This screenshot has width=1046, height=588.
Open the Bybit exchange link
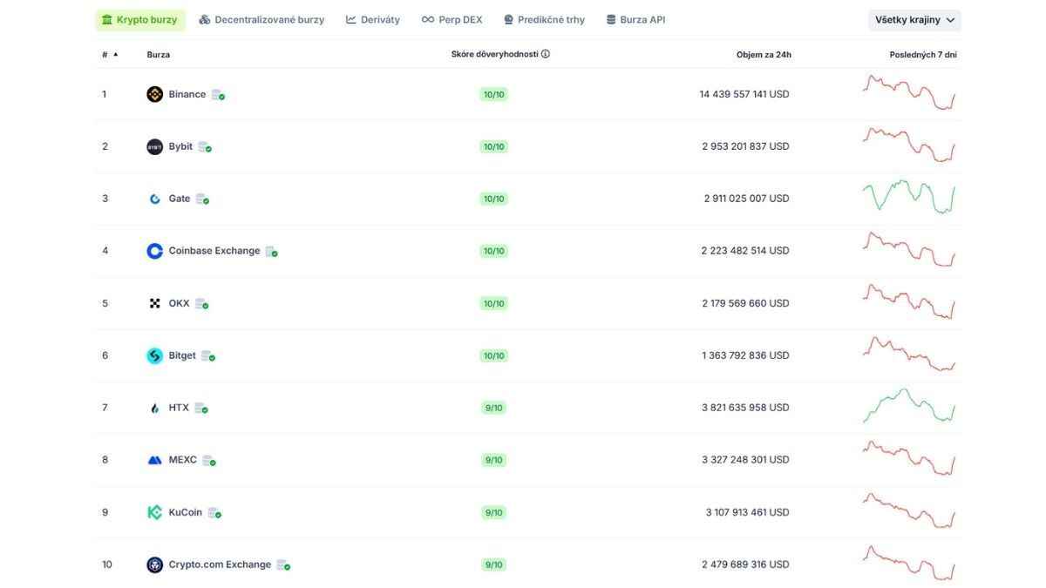point(180,146)
